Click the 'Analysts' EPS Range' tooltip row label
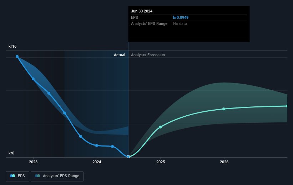Image resolution: width=293 pixels, height=185 pixels. [149, 24]
